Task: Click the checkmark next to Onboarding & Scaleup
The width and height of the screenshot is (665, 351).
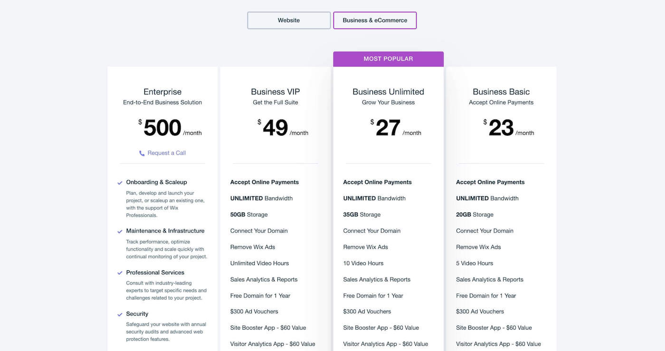Action: pos(120,183)
